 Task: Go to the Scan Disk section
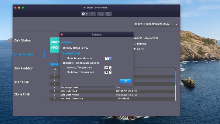click(x=21, y=82)
